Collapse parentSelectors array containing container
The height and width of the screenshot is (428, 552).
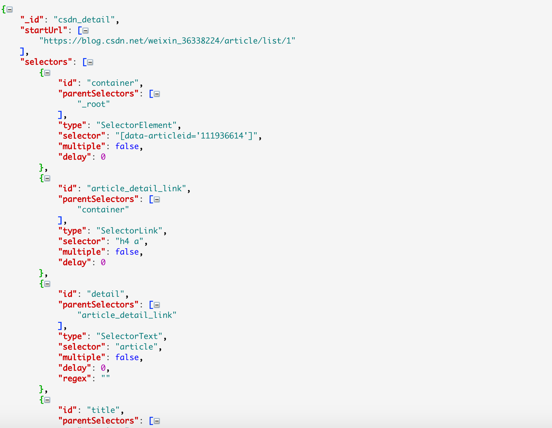click(x=157, y=199)
